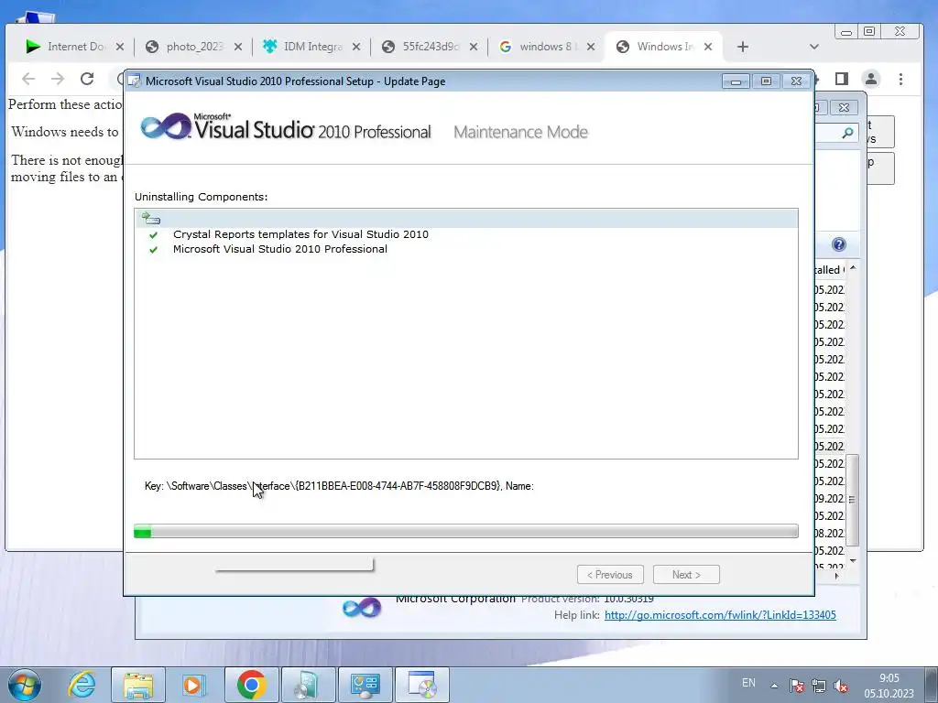Close the Windows In... tab

point(708,47)
